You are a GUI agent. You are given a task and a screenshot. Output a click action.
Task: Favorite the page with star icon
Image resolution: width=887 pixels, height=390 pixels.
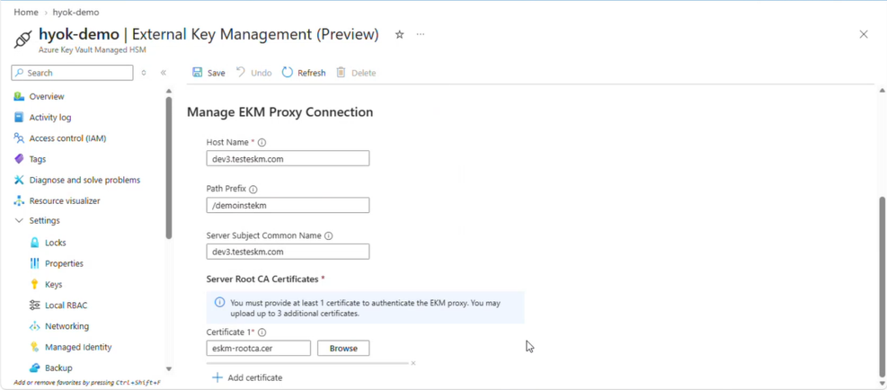tap(399, 34)
